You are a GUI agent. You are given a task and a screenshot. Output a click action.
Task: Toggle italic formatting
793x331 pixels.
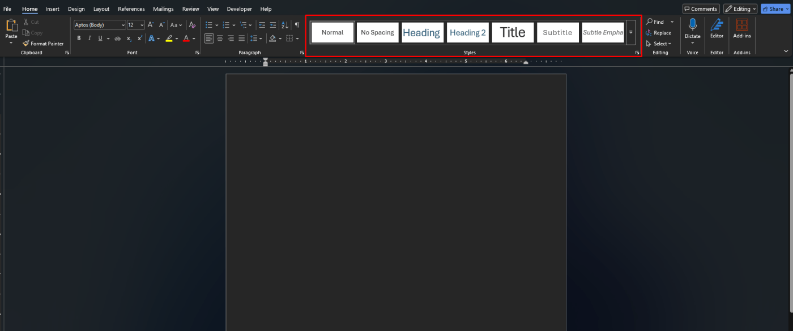click(89, 38)
